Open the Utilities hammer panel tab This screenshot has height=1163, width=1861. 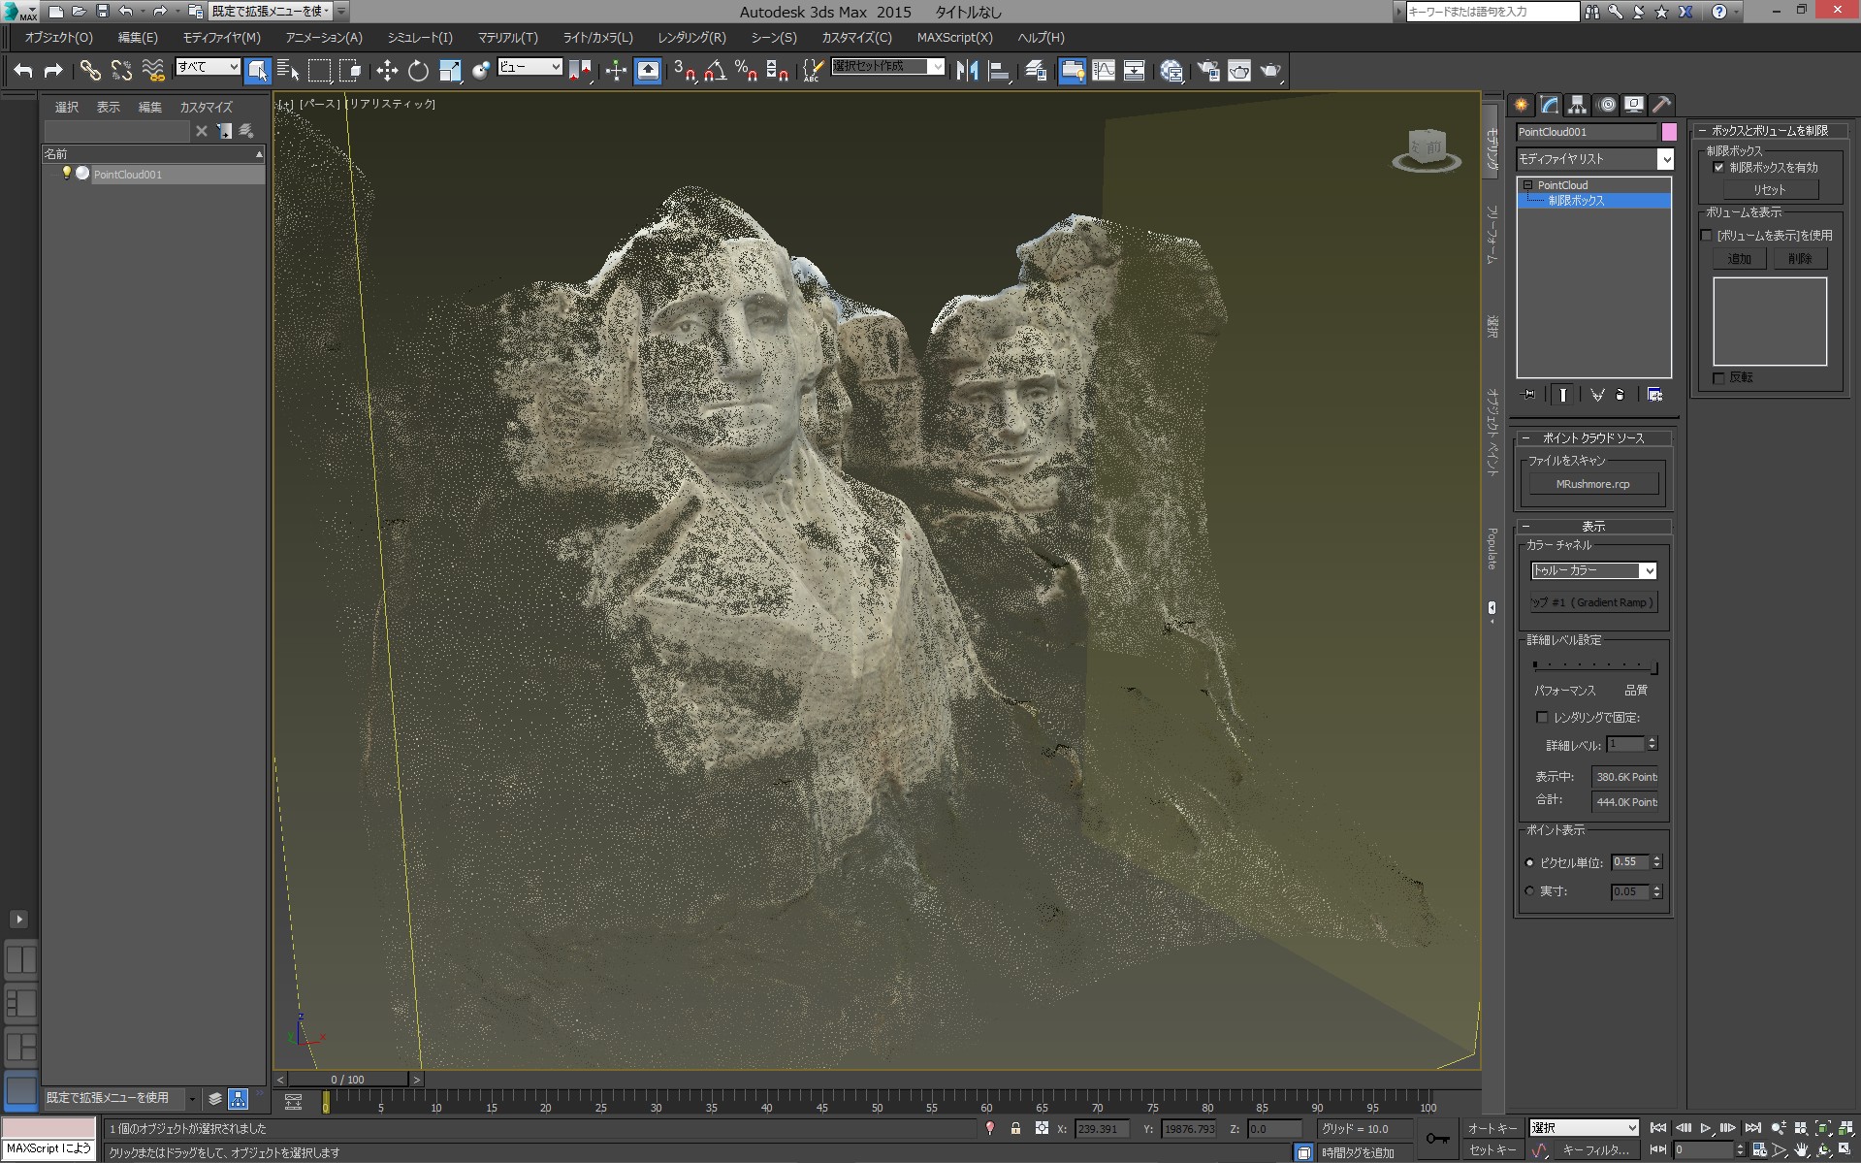click(x=1661, y=105)
